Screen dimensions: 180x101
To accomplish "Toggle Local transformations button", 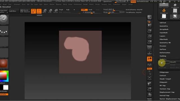I will pyautogui.click(x=149, y=59).
